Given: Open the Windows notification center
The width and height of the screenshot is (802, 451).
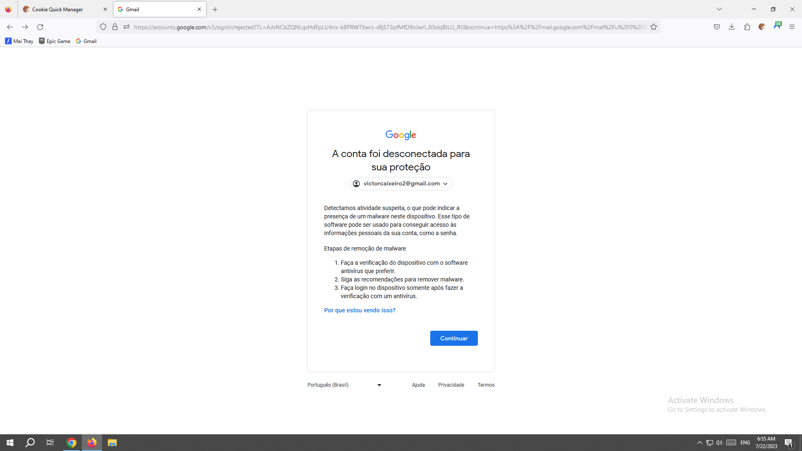Looking at the screenshot, I should click(789, 443).
